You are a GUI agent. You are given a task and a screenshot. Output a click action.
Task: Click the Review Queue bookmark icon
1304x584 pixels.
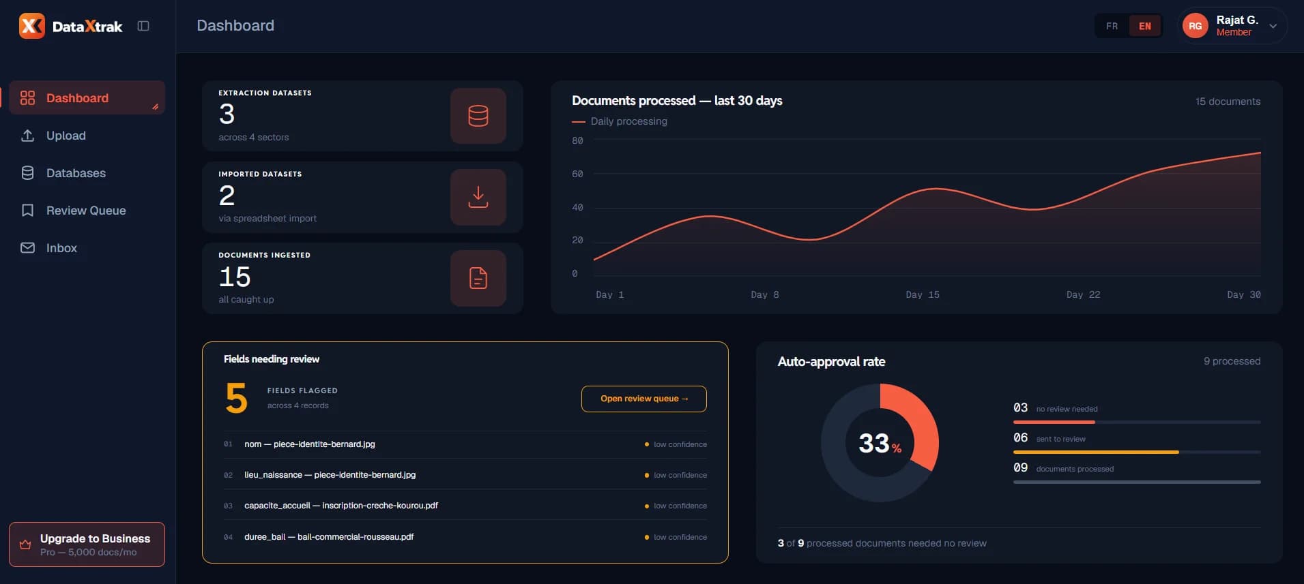tap(27, 210)
